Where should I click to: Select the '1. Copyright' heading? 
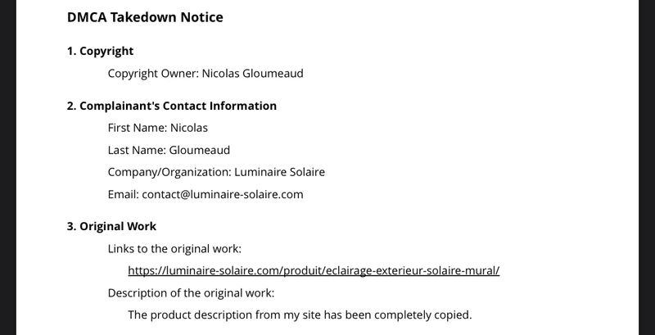(100, 51)
